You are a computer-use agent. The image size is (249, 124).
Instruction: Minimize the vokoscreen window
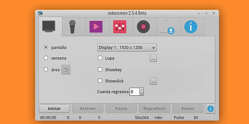point(199,14)
